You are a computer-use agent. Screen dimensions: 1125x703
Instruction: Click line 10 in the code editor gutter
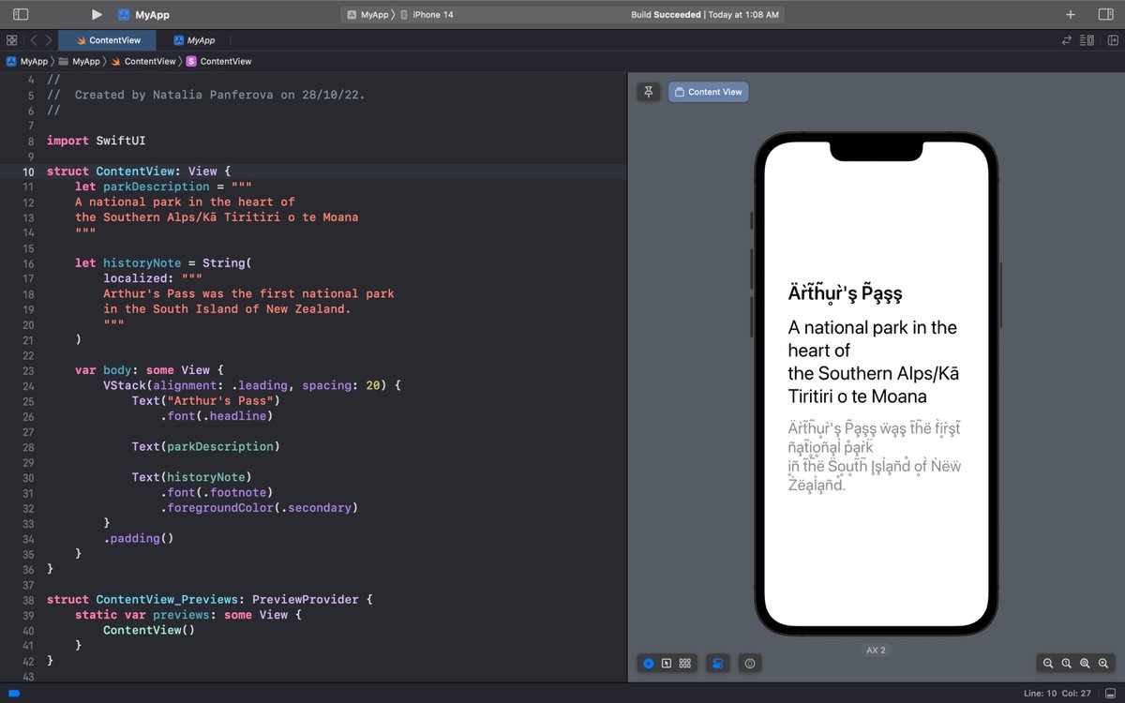tap(28, 171)
